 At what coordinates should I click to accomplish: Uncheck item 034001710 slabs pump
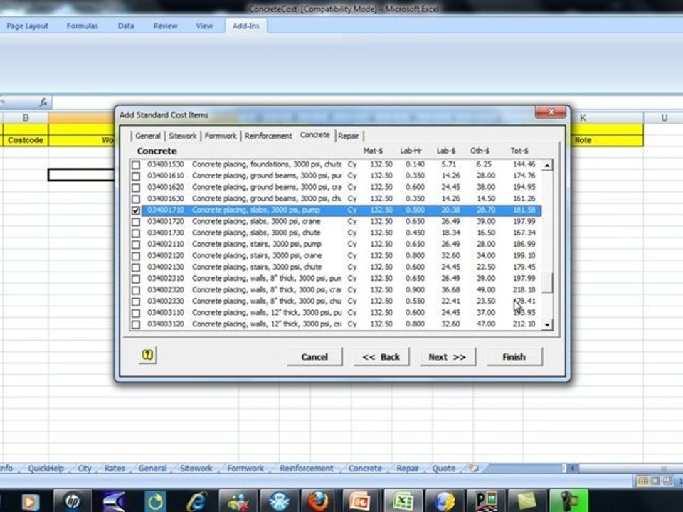pyautogui.click(x=136, y=210)
